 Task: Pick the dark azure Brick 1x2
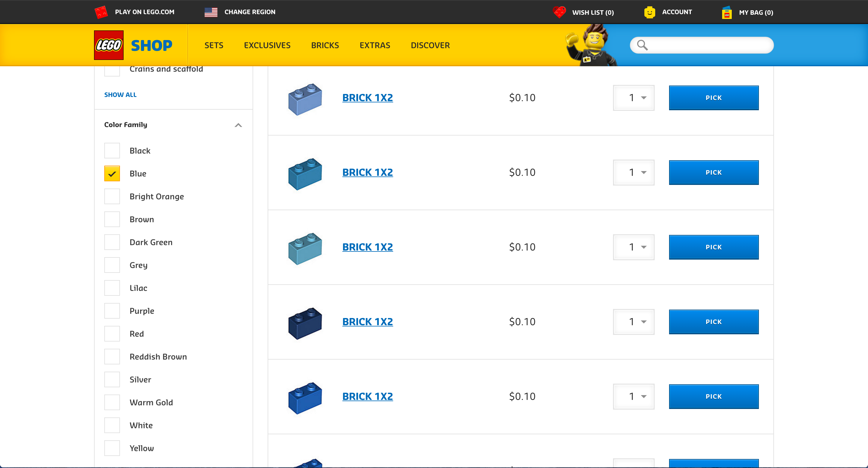[714, 172]
